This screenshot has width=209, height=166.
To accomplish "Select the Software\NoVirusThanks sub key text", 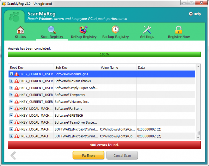I will click(73, 81).
